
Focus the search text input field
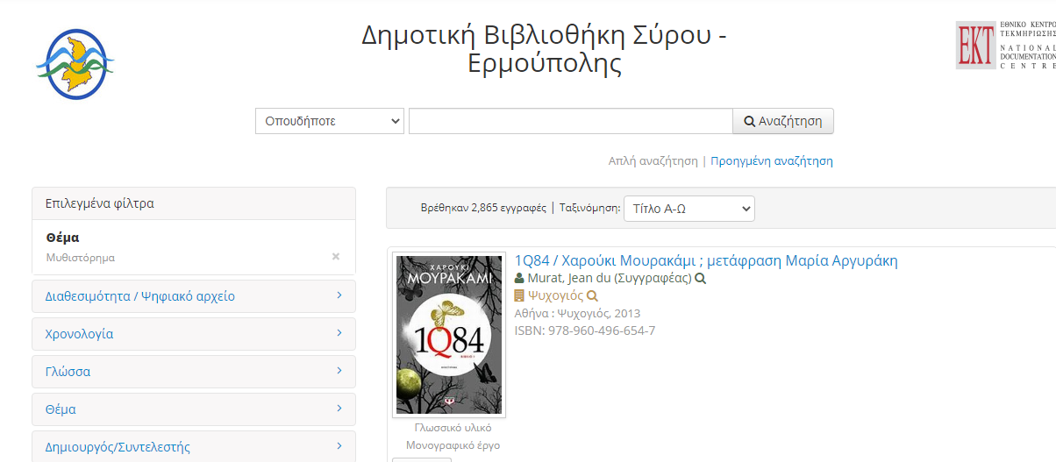[570, 121]
